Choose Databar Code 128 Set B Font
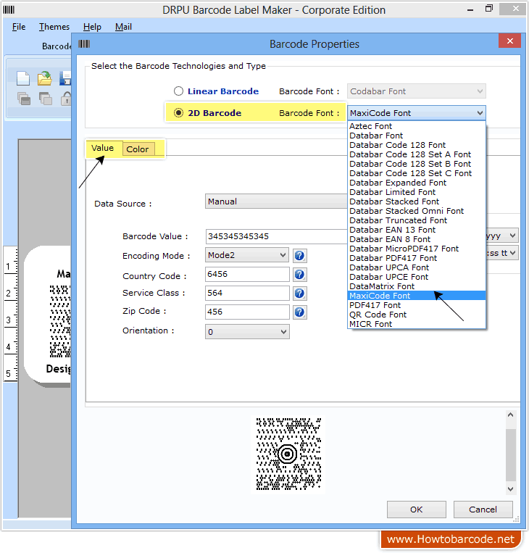 pos(417,164)
